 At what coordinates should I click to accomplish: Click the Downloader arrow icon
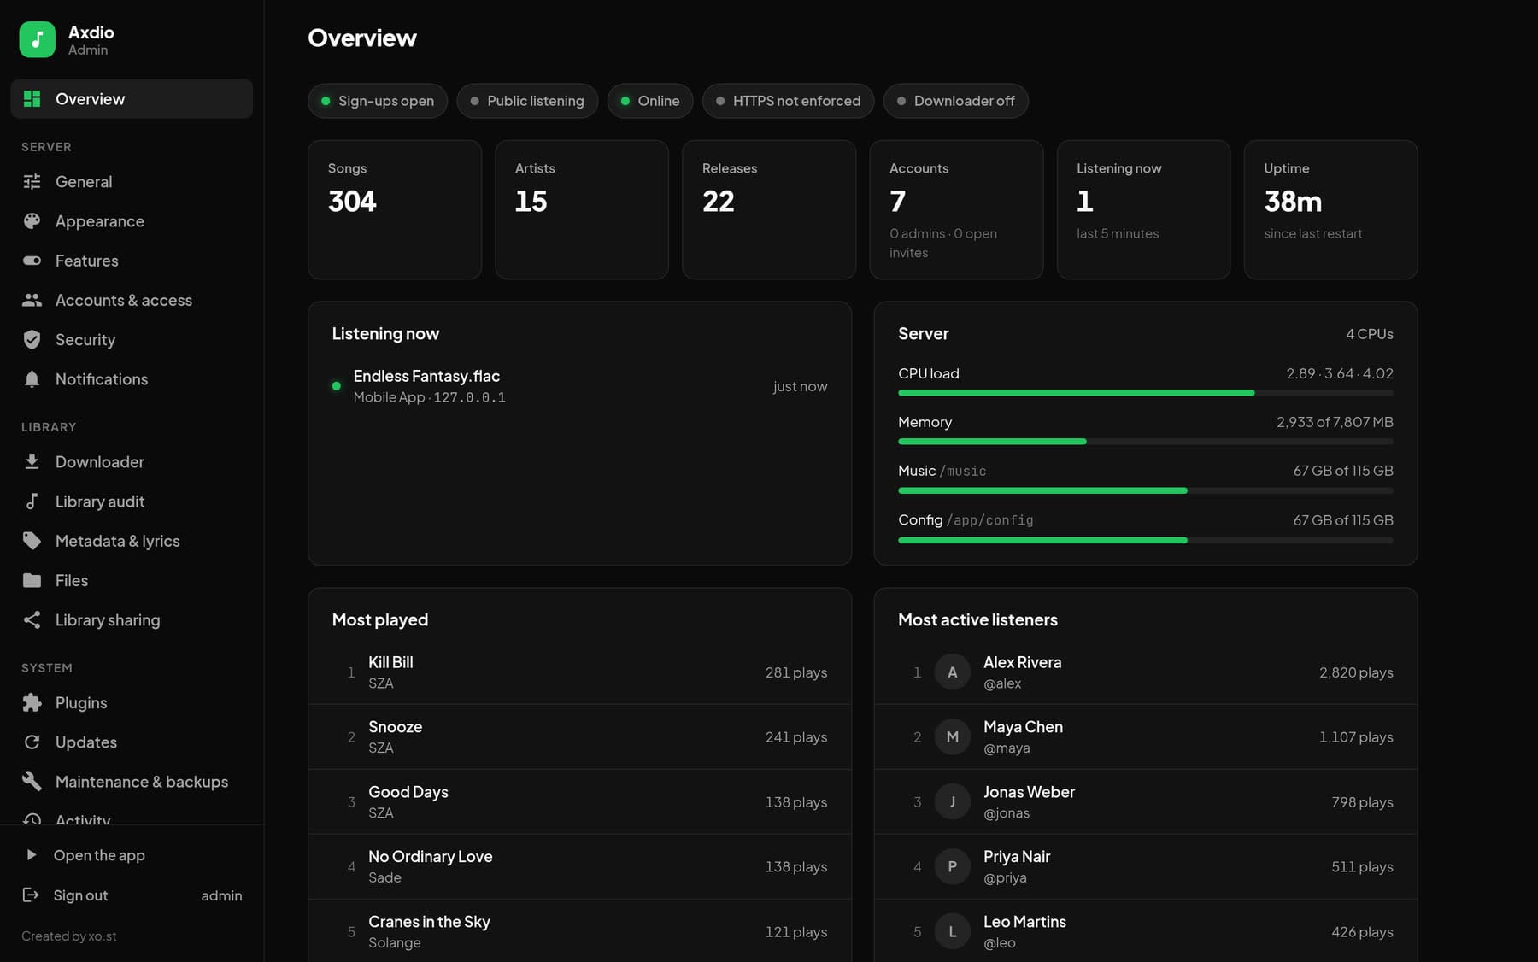(32, 461)
